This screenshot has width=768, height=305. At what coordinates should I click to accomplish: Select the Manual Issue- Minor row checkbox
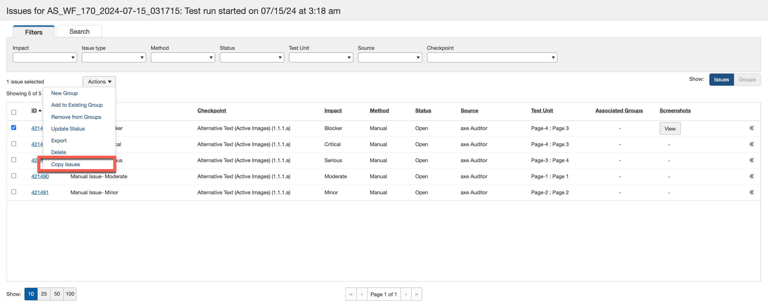pos(14,192)
